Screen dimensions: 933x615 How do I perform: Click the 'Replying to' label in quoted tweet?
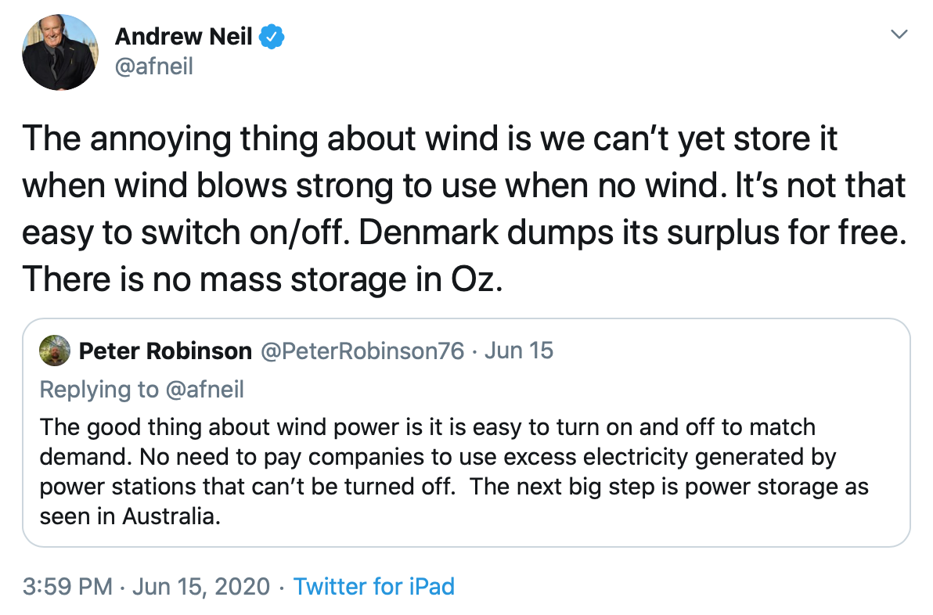[99, 390]
